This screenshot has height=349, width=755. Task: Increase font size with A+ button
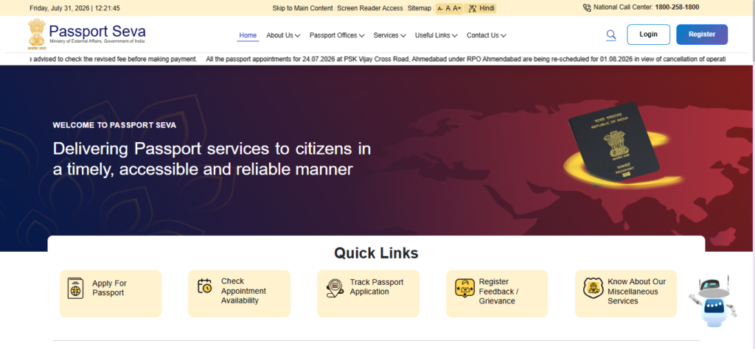(x=457, y=8)
